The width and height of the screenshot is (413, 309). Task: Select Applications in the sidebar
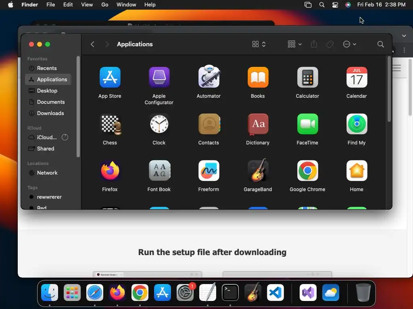48,79
